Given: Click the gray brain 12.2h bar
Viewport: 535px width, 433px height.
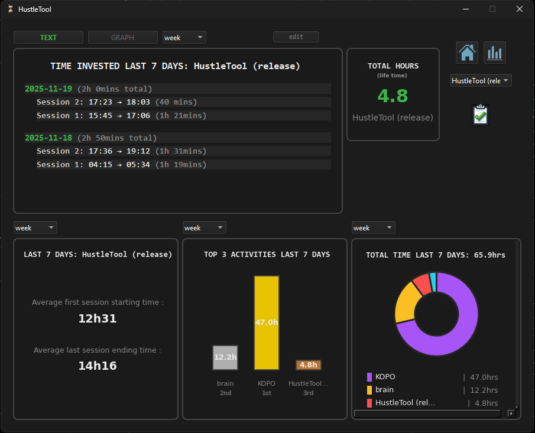Looking at the screenshot, I should pyautogui.click(x=225, y=357).
